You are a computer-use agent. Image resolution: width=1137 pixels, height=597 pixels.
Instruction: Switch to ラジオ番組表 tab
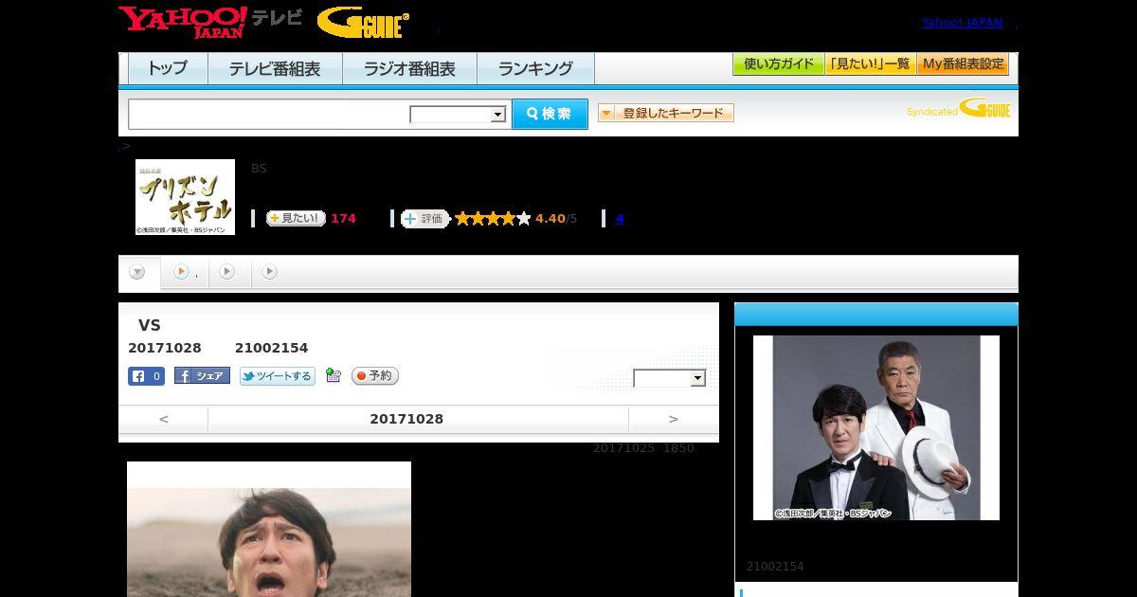coord(409,69)
